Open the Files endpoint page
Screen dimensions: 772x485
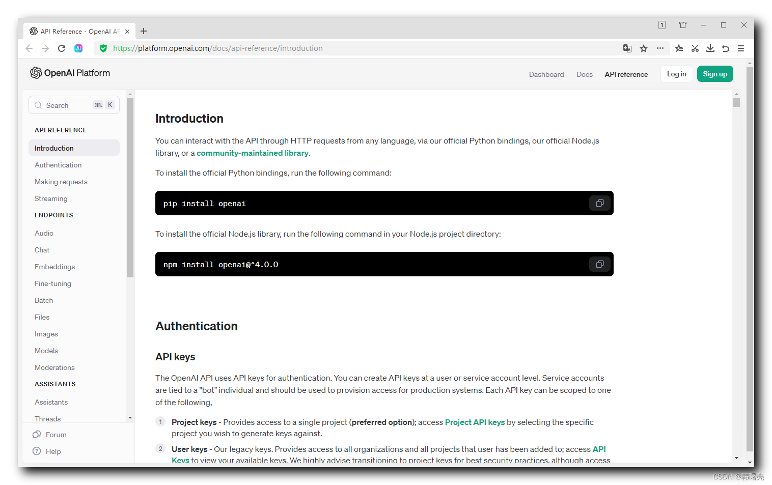pyautogui.click(x=42, y=317)
